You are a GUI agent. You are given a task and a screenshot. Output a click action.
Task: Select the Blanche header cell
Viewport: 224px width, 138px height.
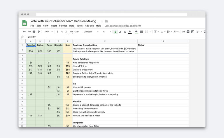tap(58, 45)
